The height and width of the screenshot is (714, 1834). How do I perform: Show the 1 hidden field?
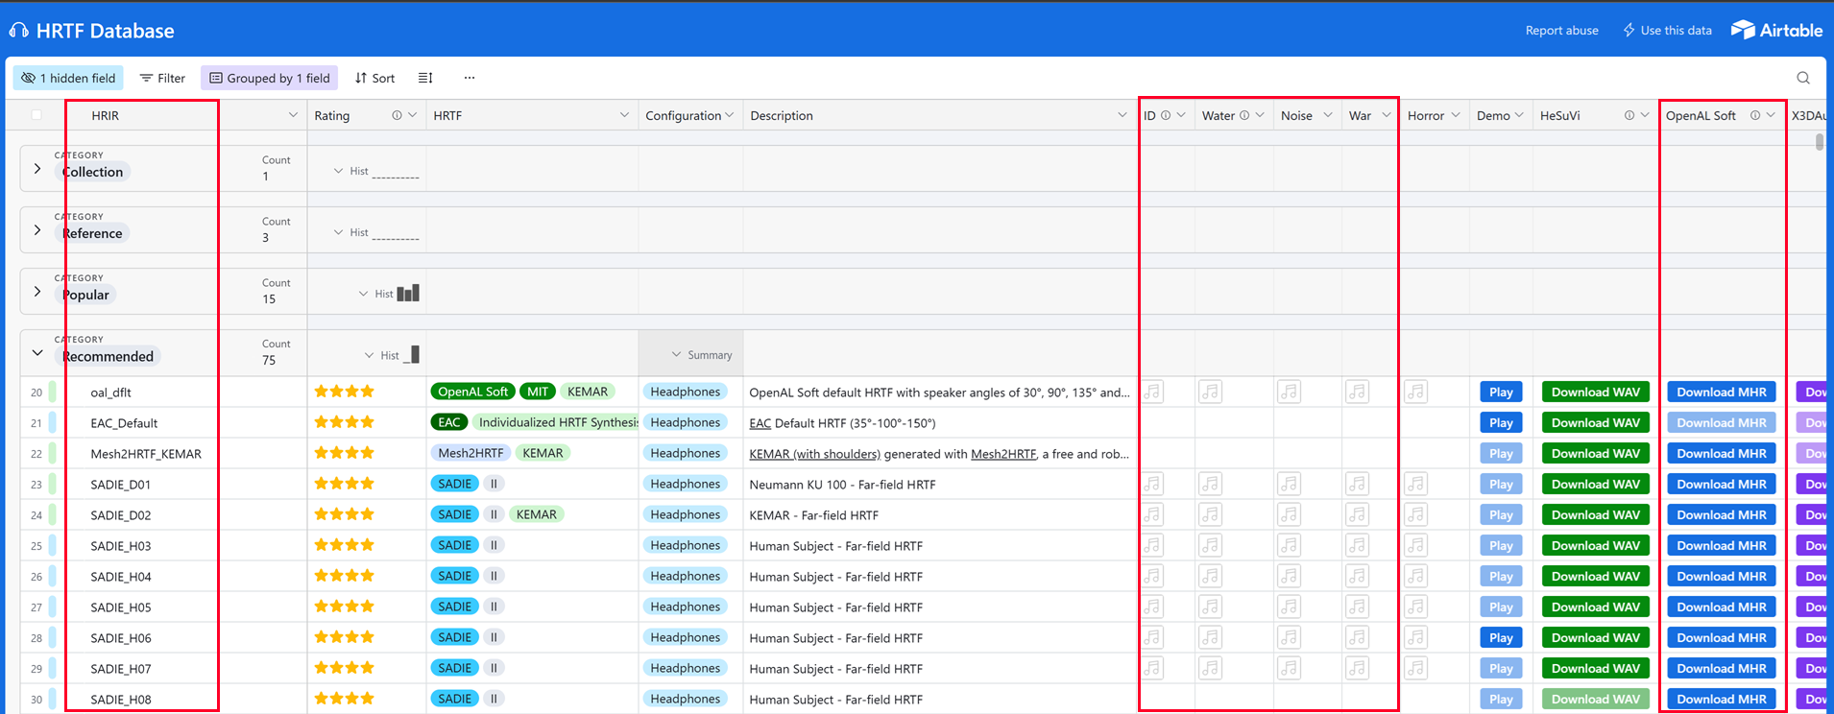pos(68,78)
